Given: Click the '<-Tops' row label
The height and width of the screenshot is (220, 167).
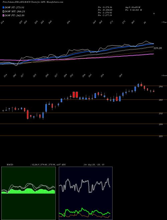Looking at the screenshot, I should (164, 22).
